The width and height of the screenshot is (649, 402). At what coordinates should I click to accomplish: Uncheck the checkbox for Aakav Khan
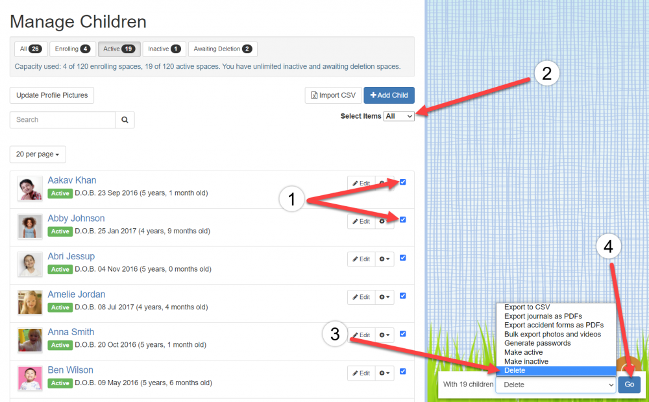pos(403,182)
